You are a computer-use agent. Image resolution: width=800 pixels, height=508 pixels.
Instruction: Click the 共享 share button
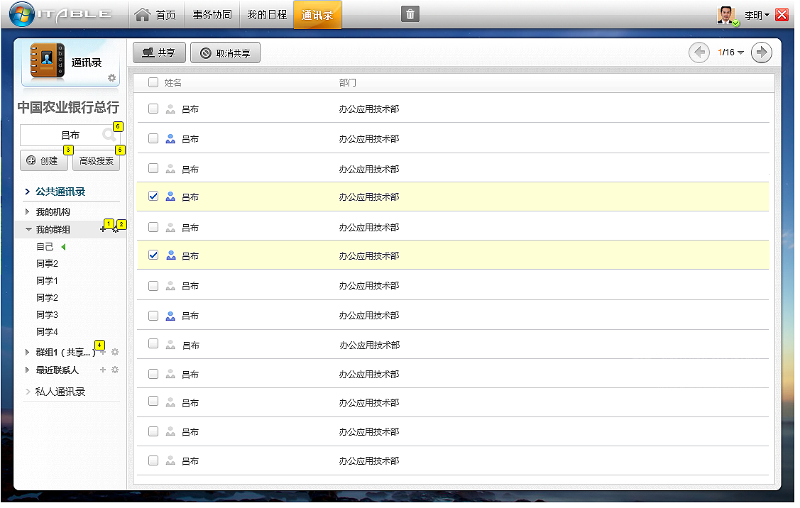click(x=159, y=53)
